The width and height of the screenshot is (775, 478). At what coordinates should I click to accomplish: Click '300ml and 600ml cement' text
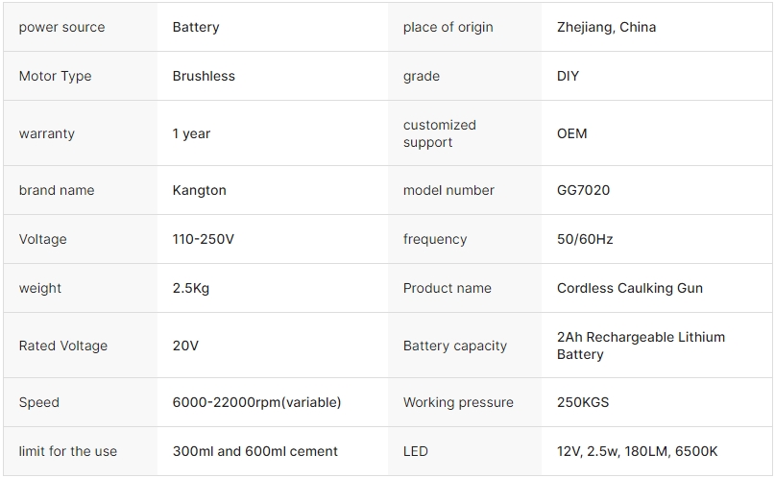[x=254, y=451]
